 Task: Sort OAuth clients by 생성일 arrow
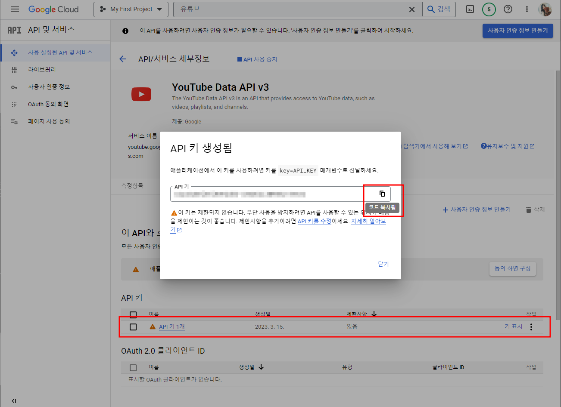(261, 367)
